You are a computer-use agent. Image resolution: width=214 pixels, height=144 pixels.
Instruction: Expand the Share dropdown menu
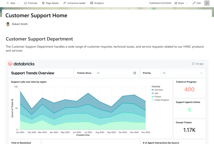tap(186, 3)
